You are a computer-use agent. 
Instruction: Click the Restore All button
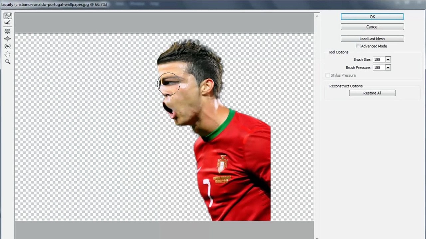coord(372,93)
